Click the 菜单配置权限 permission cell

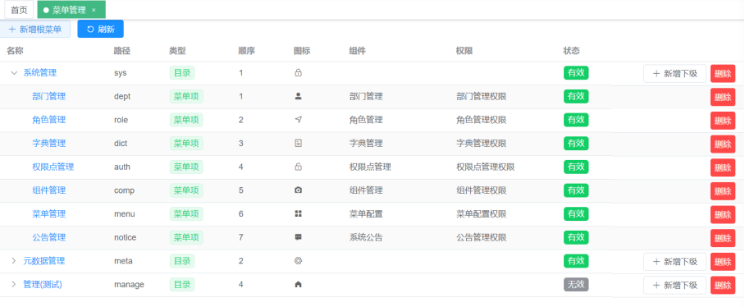click(x=482, y=214)
